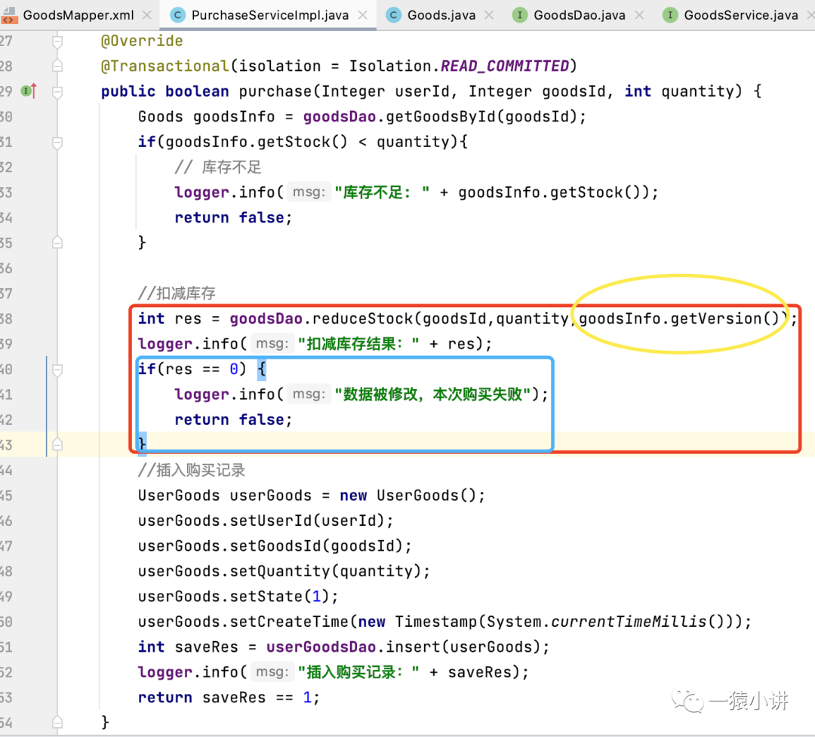Click on the @Override annotation

[x=142, y=41]
